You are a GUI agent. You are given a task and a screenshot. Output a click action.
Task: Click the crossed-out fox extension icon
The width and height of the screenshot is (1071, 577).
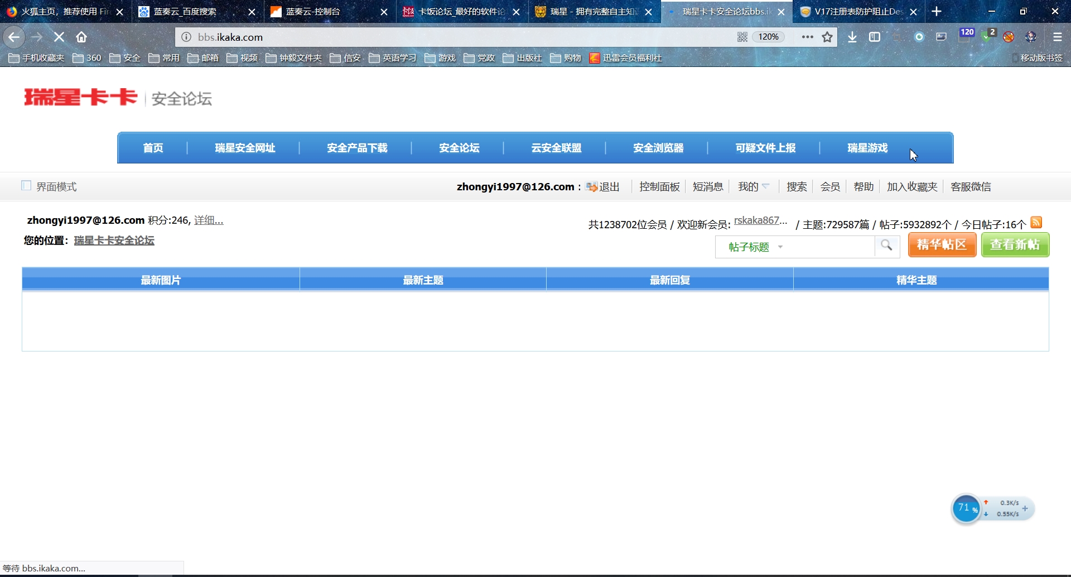click(1009, 37)
